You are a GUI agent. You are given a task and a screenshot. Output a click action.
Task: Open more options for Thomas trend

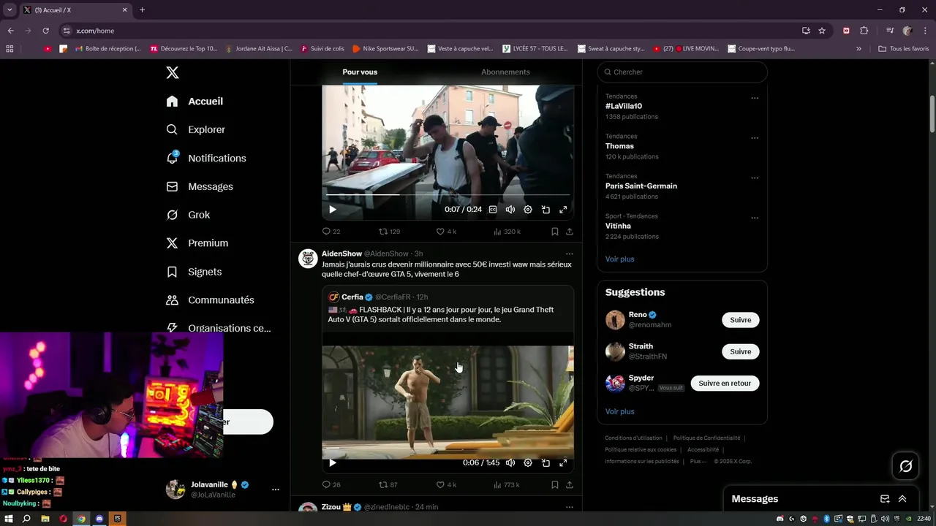755,138
